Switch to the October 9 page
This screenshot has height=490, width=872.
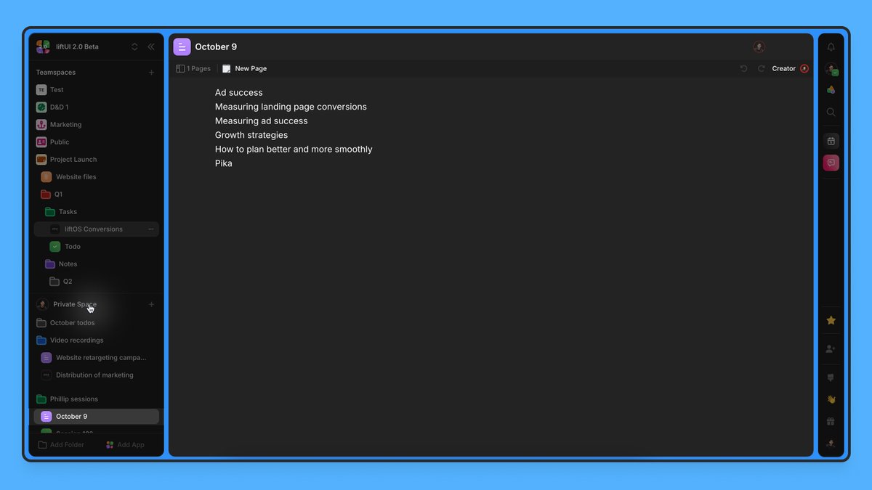72,416
